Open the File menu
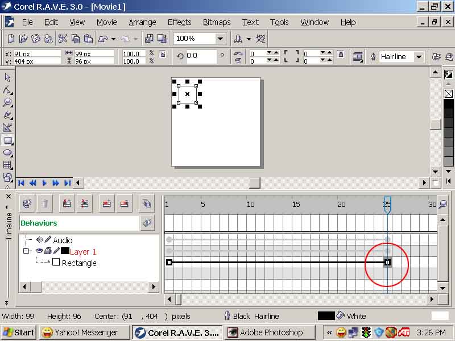Image resolution: width=455 pixels, height=341 pixels. tap(27, 22)
